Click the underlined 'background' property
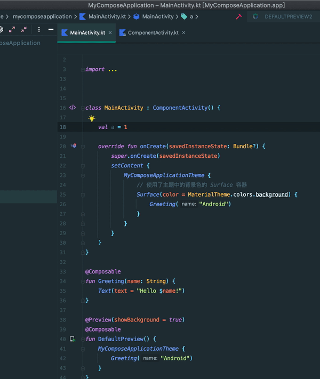The height and width of the screenshot is (379, 320). pos(271,195)
